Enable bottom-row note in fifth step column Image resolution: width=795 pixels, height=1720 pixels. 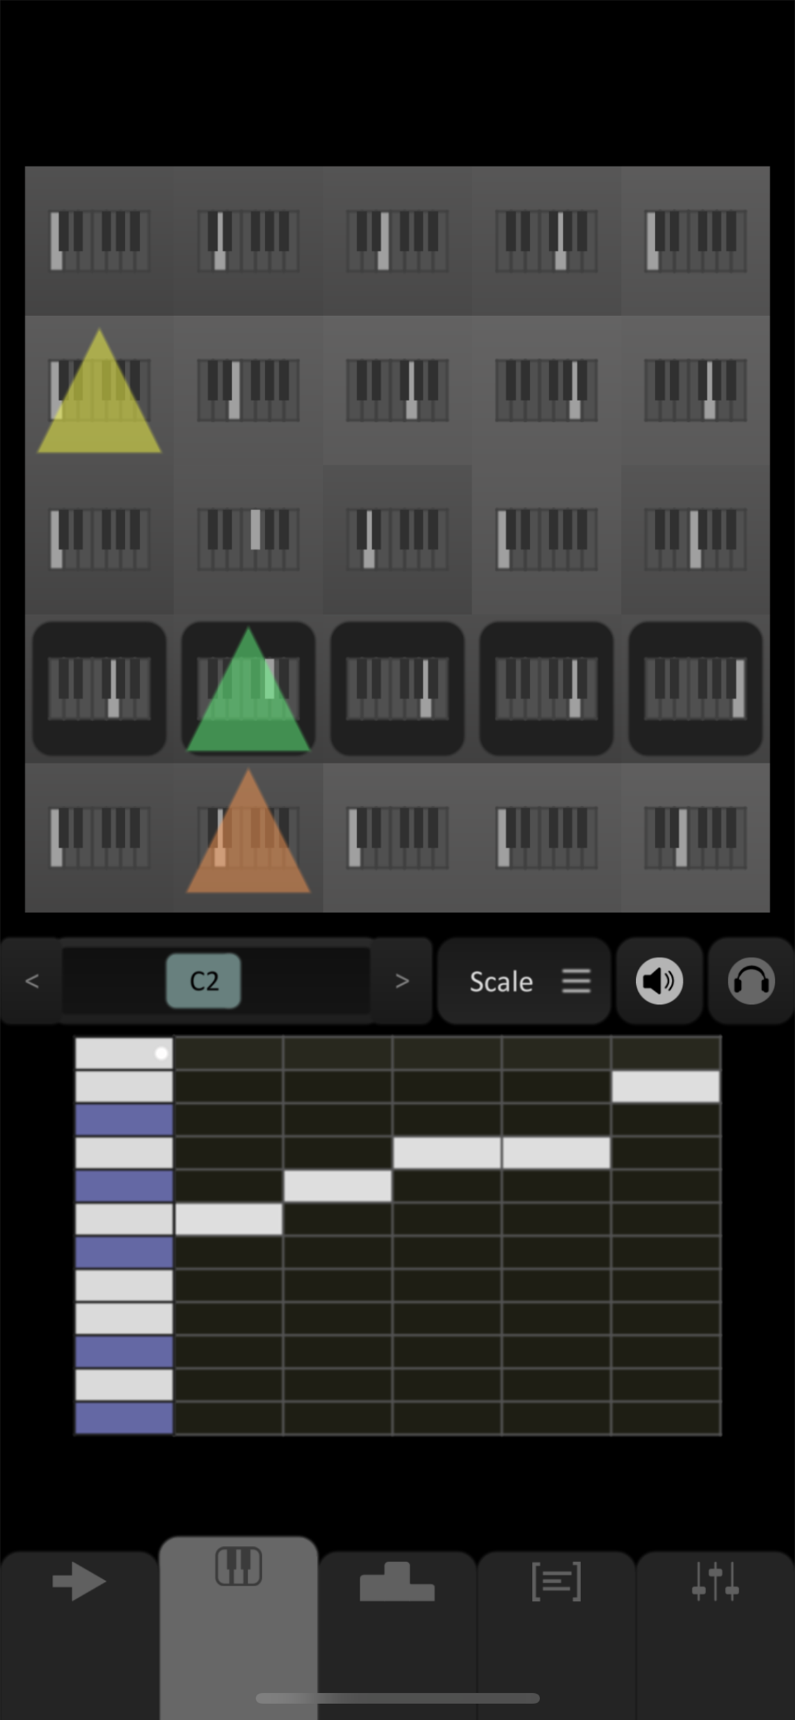[666, 1417]
